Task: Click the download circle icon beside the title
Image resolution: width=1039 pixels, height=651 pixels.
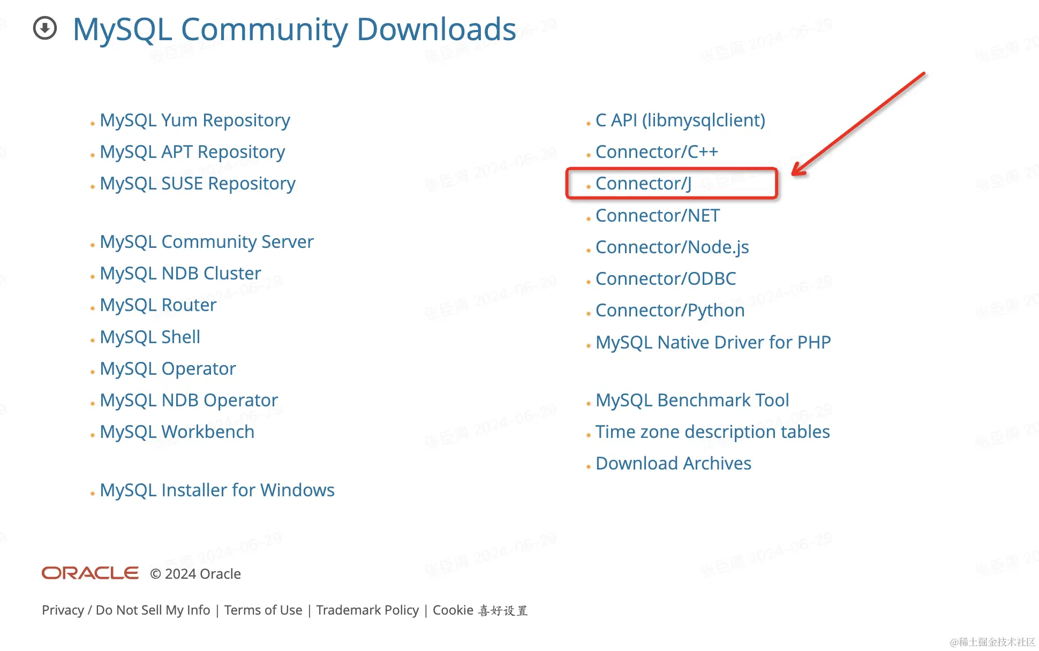Action: [x=45, y=28]
